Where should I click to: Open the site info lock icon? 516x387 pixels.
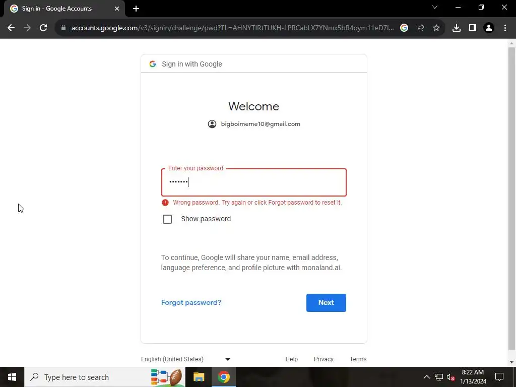click(63, 28)
